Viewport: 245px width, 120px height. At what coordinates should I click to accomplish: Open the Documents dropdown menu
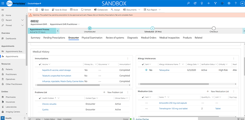tap(139, 10)
